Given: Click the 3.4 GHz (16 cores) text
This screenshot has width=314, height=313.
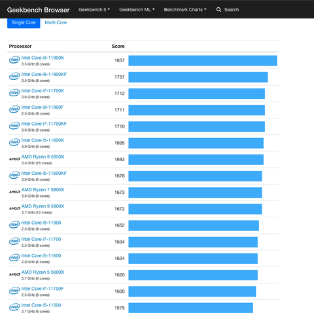Looking at the screenshot, I should coord(37,163).
